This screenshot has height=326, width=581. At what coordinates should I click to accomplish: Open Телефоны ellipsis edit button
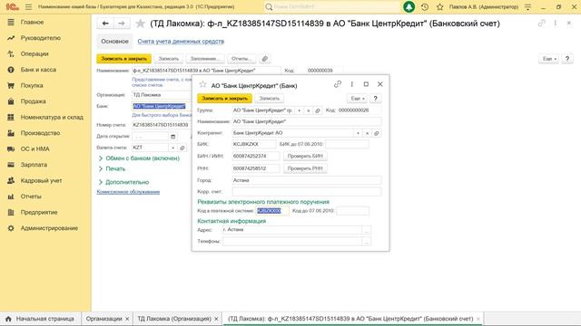coord(366,242)
